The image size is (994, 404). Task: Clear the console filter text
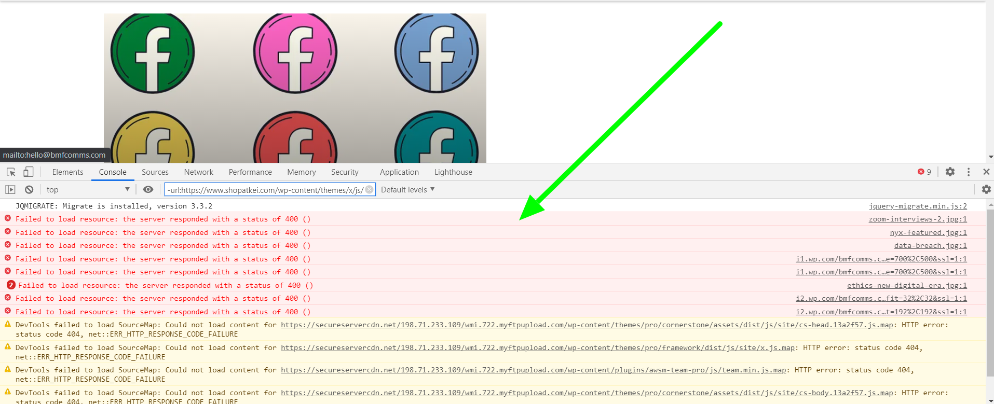(369, 189)
